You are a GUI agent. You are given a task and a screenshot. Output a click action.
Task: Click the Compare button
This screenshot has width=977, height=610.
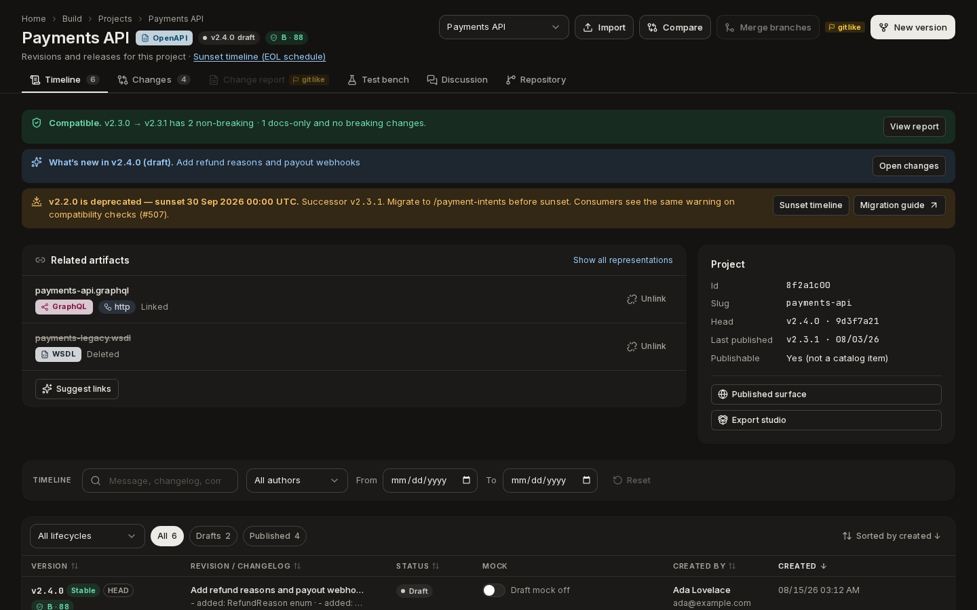coord(675,27)
